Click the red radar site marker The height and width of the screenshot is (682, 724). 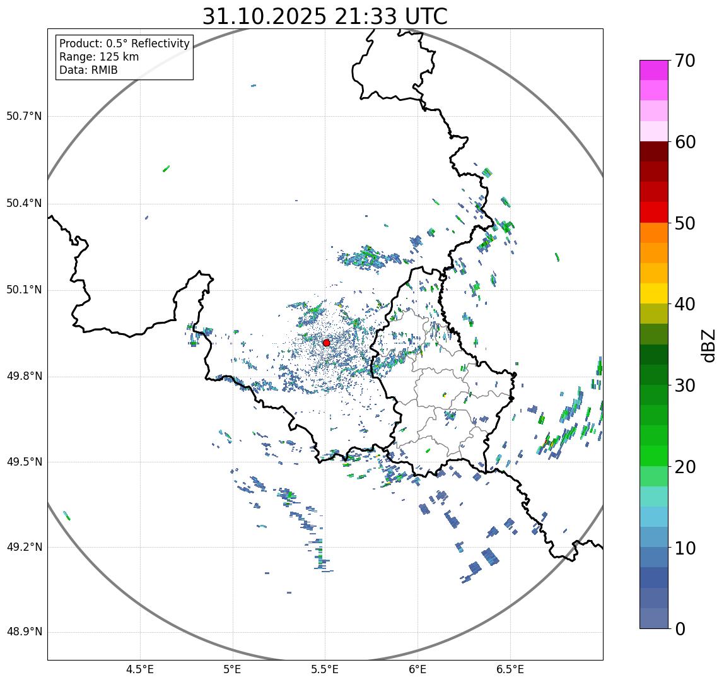327,343
